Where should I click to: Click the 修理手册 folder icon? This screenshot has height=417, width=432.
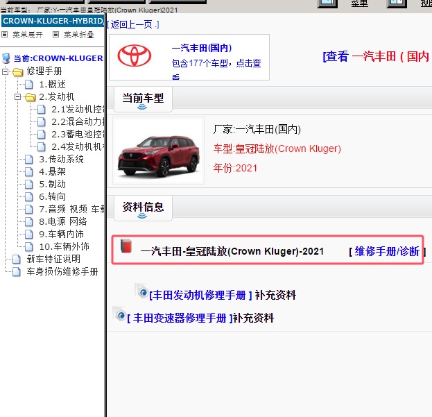click(17, 72)
